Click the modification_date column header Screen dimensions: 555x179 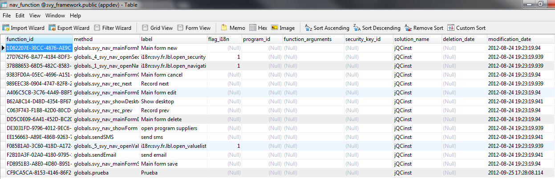pyautogui.click(x=521, y=39)
